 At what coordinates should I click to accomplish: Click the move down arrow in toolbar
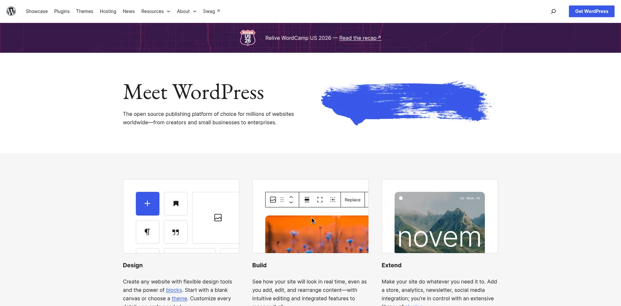click(x=291, y=203)
